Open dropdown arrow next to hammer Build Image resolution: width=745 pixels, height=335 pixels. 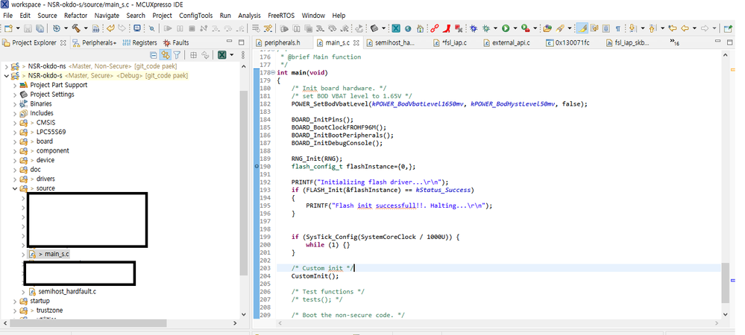(86, 28)
